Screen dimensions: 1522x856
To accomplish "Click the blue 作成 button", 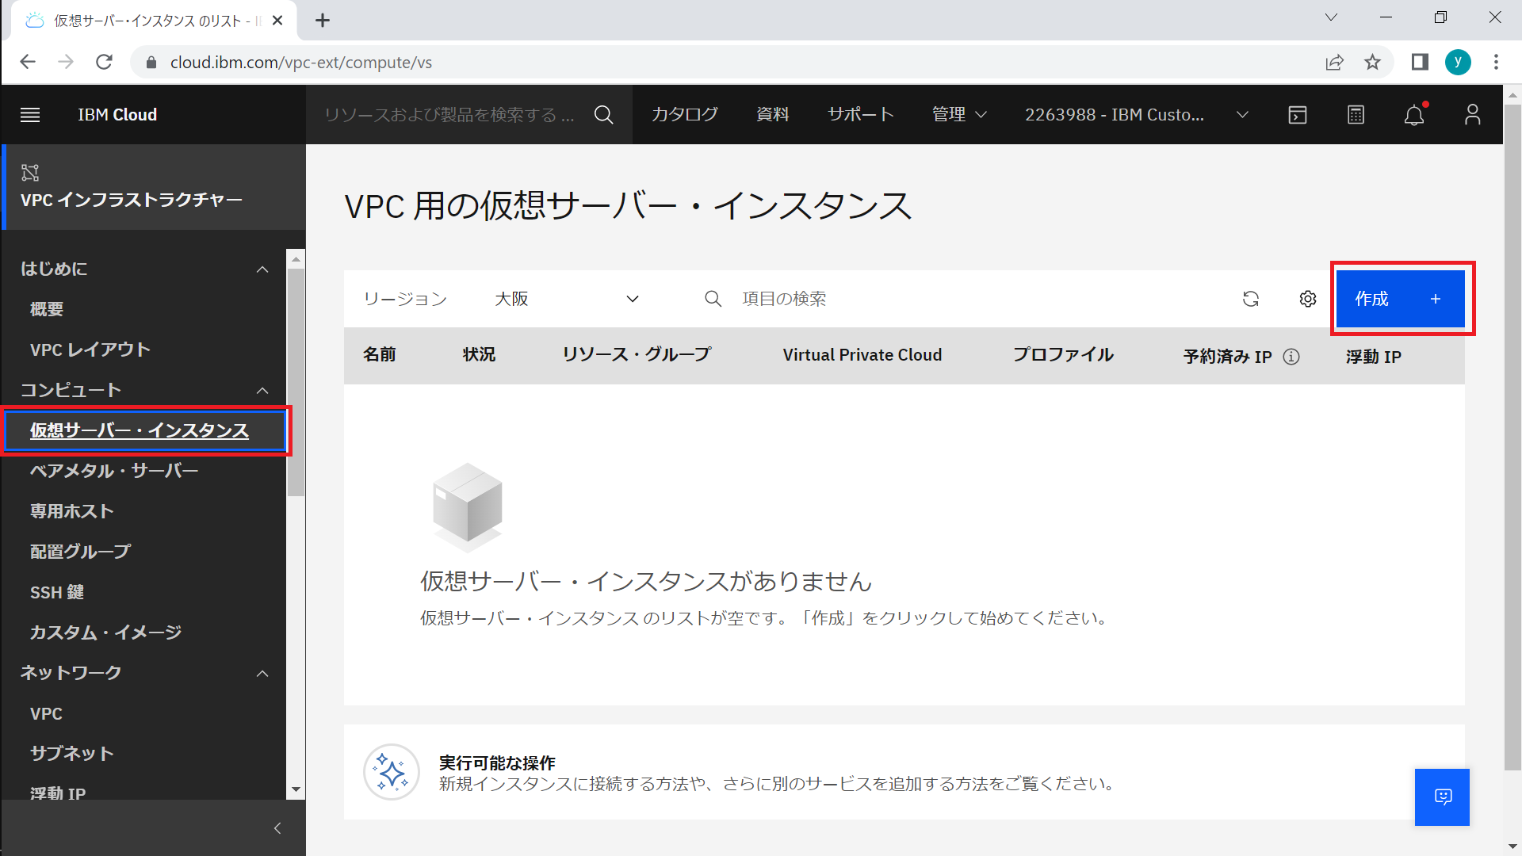I will pyautogui.click(x=1400, y=299).
